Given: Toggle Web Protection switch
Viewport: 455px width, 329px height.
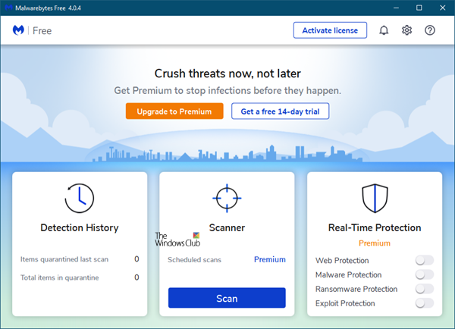Looking at the screenshot, I should click(424, 261).
